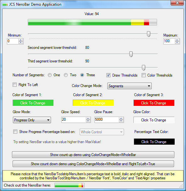The height and width of the screenshot is (191, 186).
Task: Change the red Segment 3 color
Action: coord(154,103)
